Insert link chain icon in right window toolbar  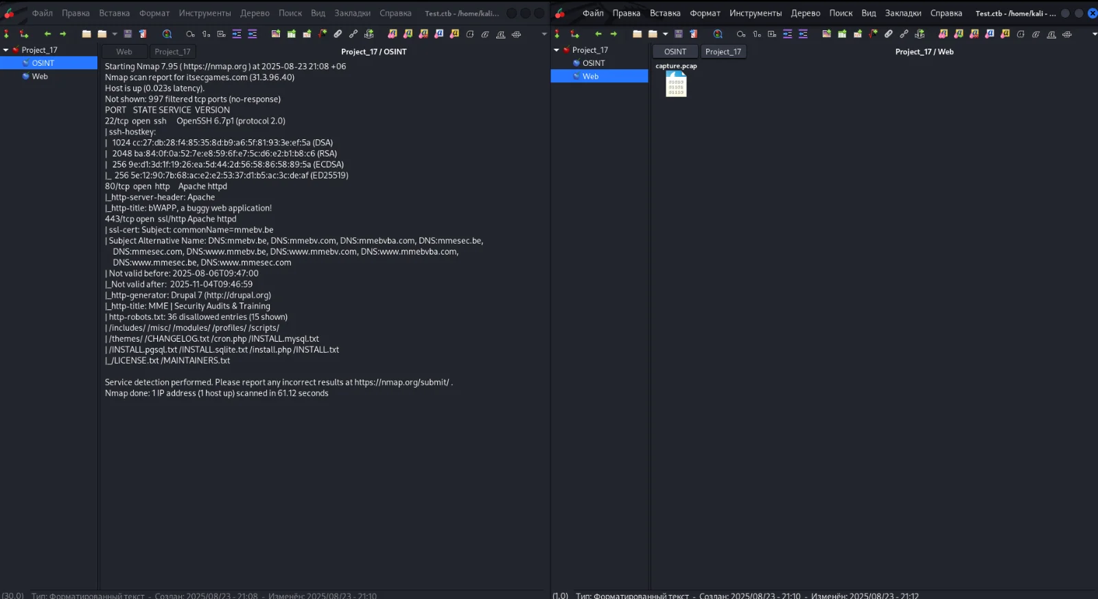click(x=904, y=34)
